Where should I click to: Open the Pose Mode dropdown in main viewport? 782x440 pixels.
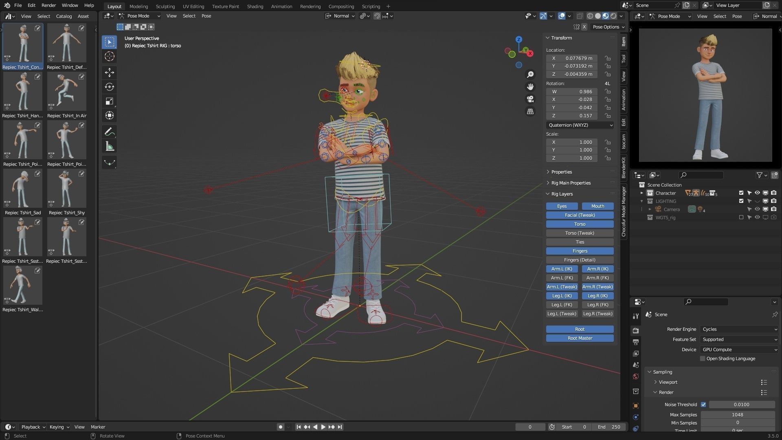coord(139,16)
